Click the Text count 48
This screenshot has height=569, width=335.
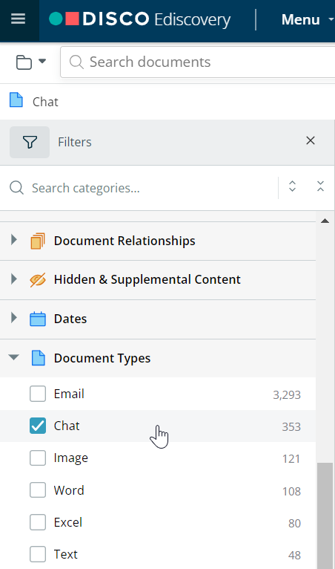[x=295, y=555]
